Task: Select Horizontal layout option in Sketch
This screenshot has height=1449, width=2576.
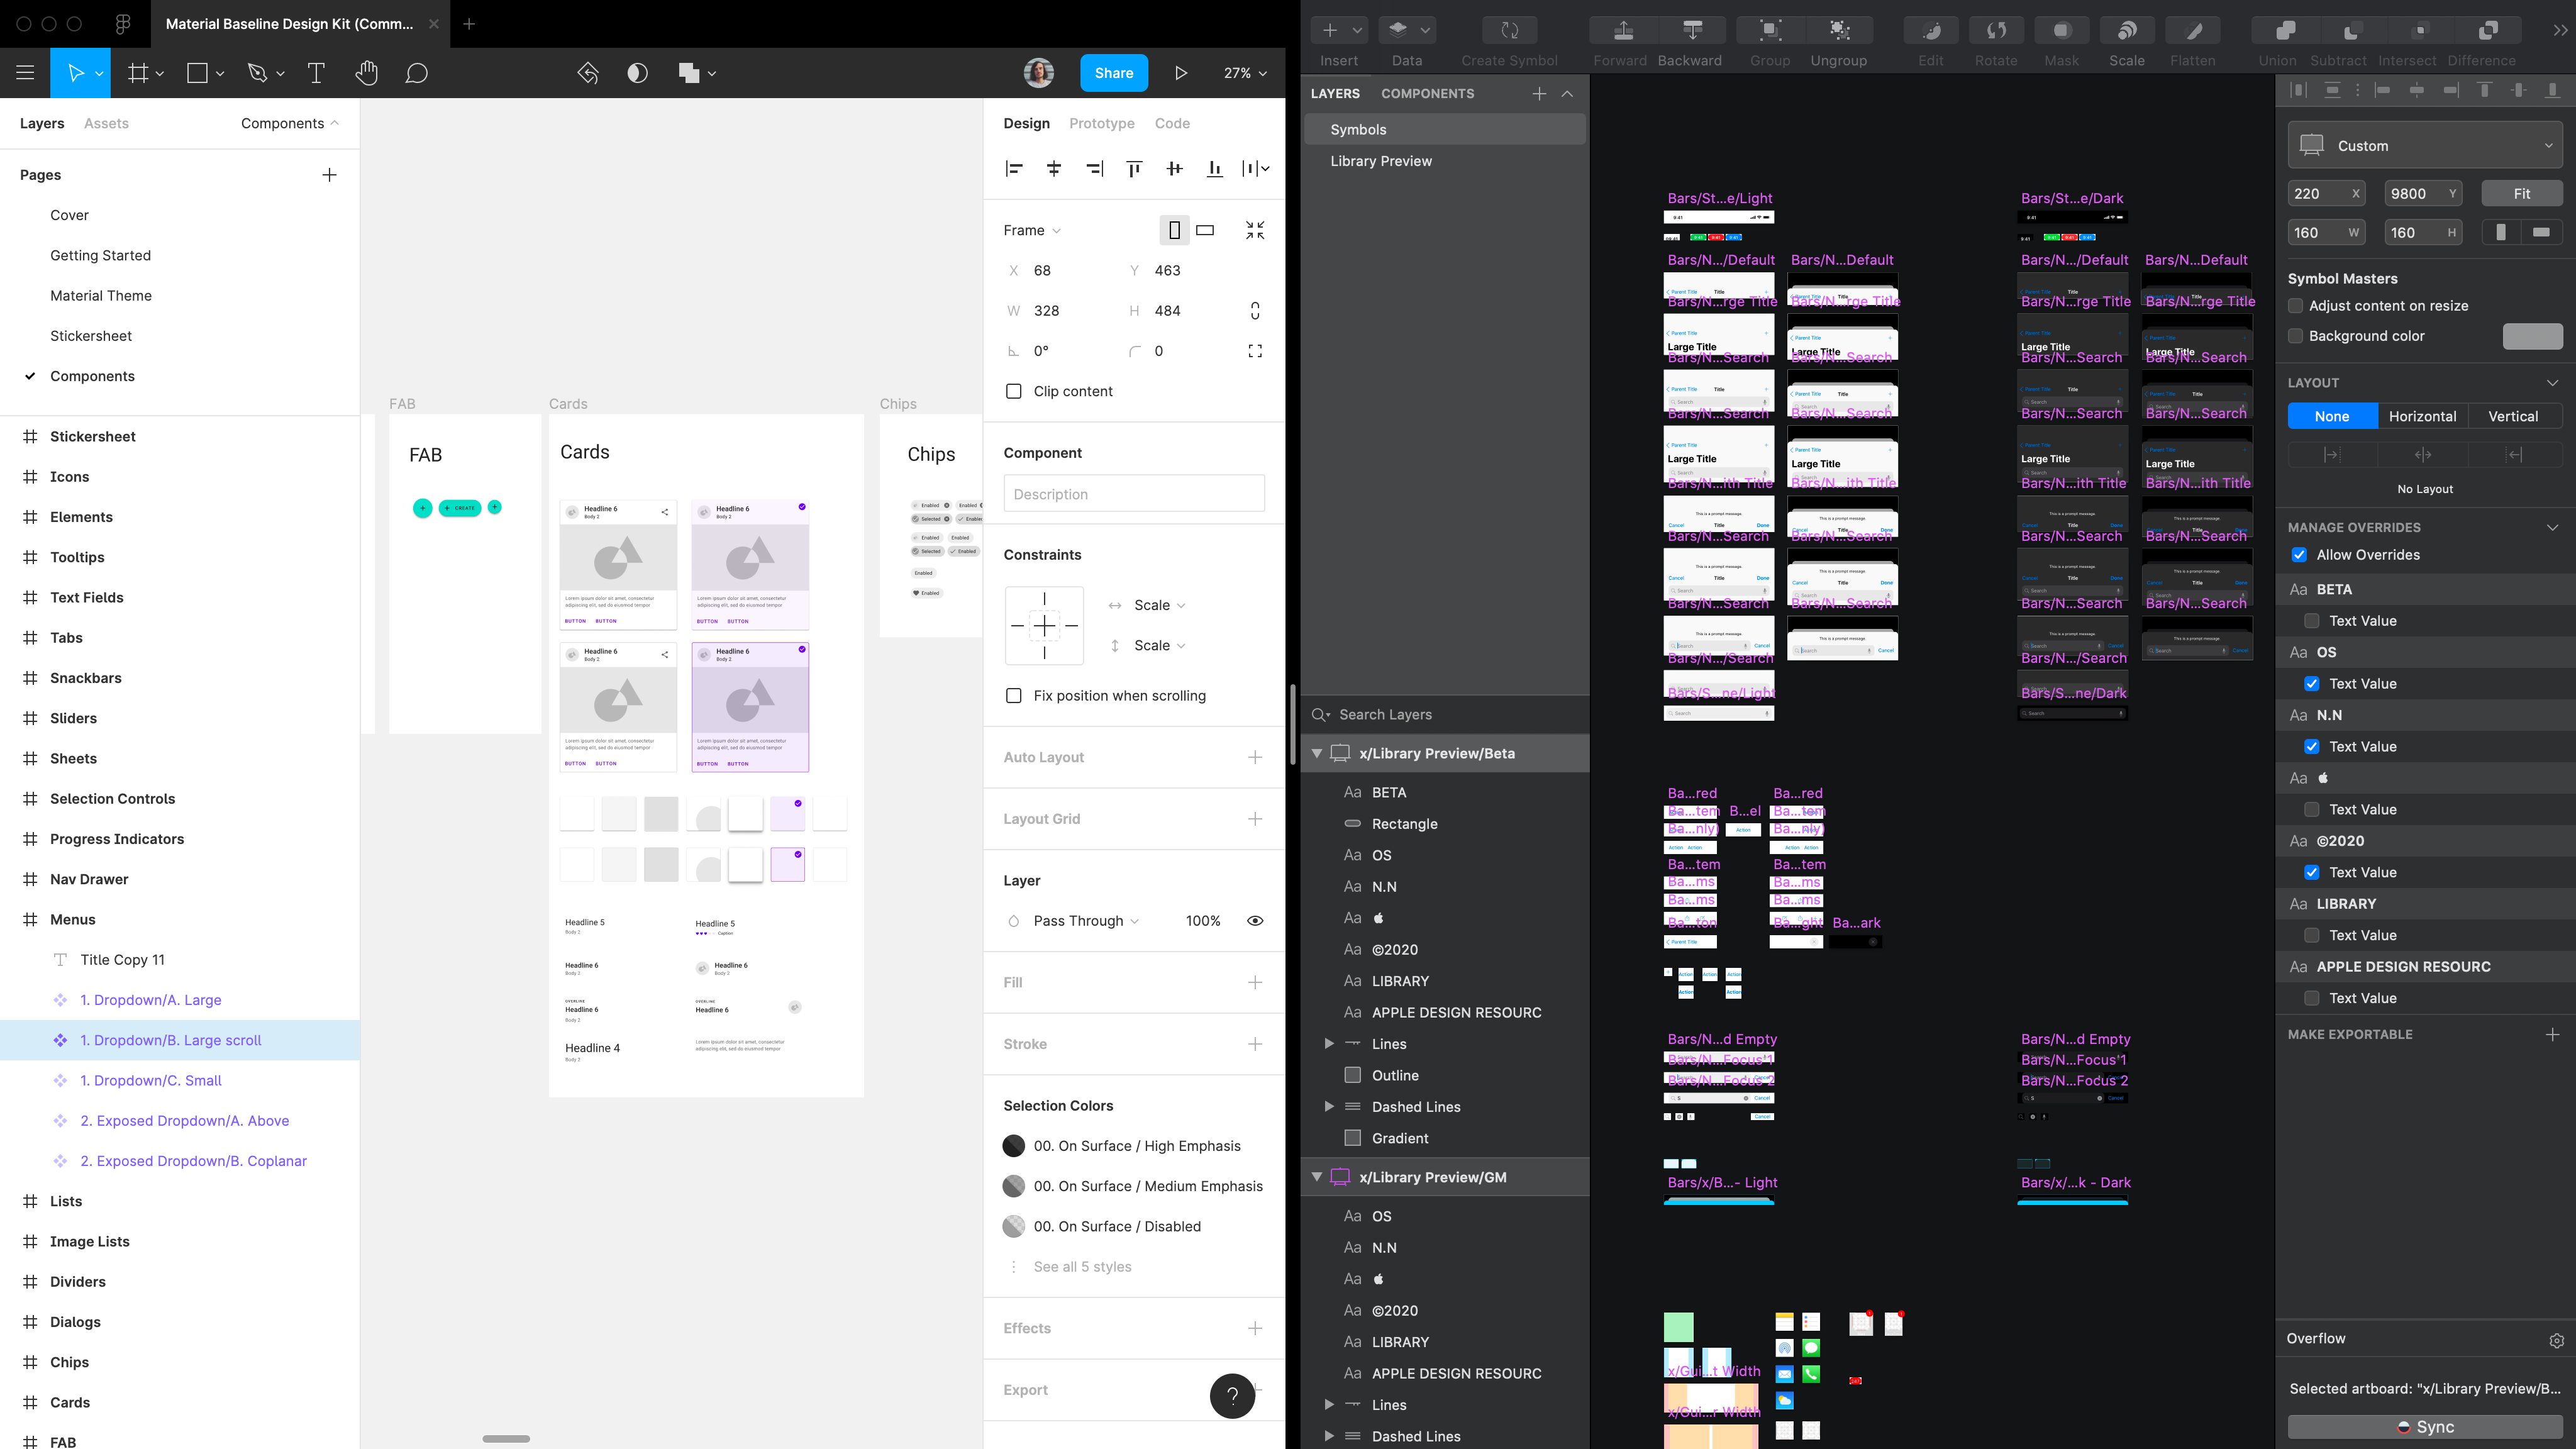Action: click(x=2422, y=416)
